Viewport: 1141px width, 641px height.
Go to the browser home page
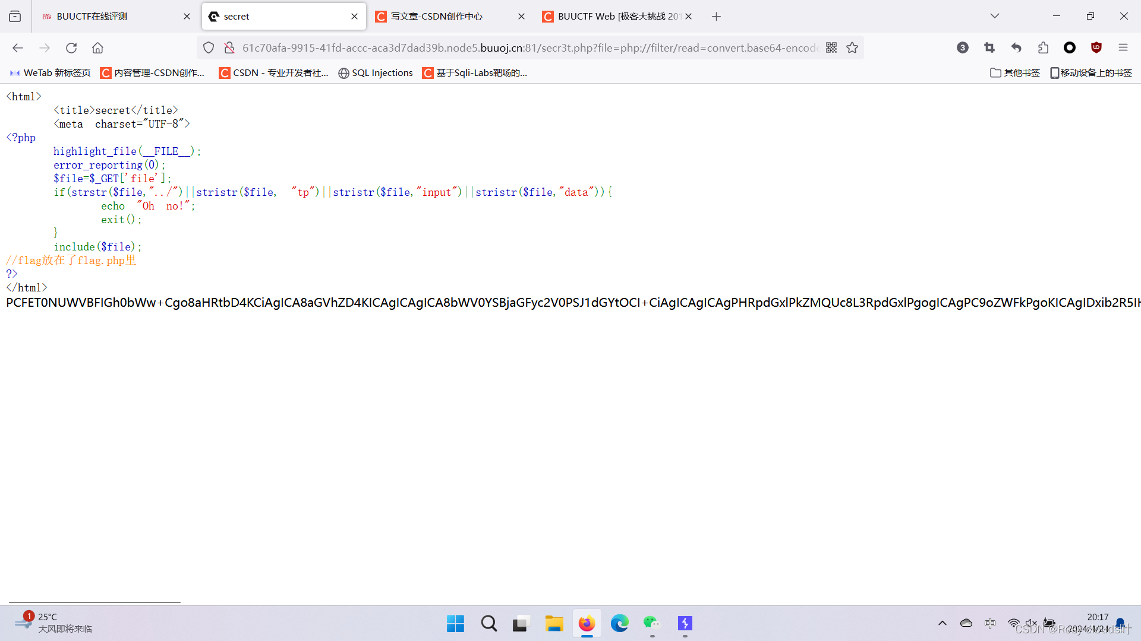pyautogui.click(x=97, y=48)
